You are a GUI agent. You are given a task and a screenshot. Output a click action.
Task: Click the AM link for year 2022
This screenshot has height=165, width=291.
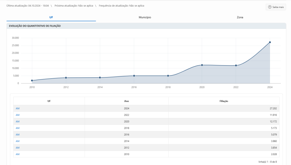[18, 115]
